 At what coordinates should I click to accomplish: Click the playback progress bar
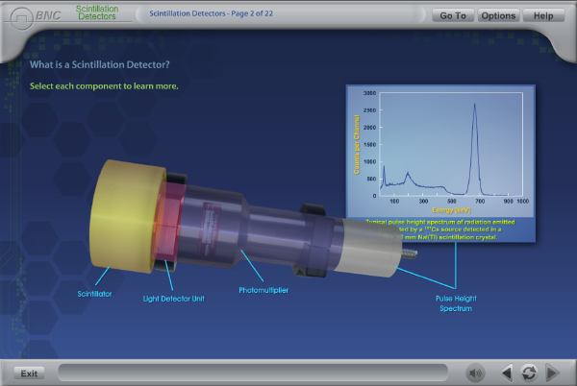(x=253, y=373)
